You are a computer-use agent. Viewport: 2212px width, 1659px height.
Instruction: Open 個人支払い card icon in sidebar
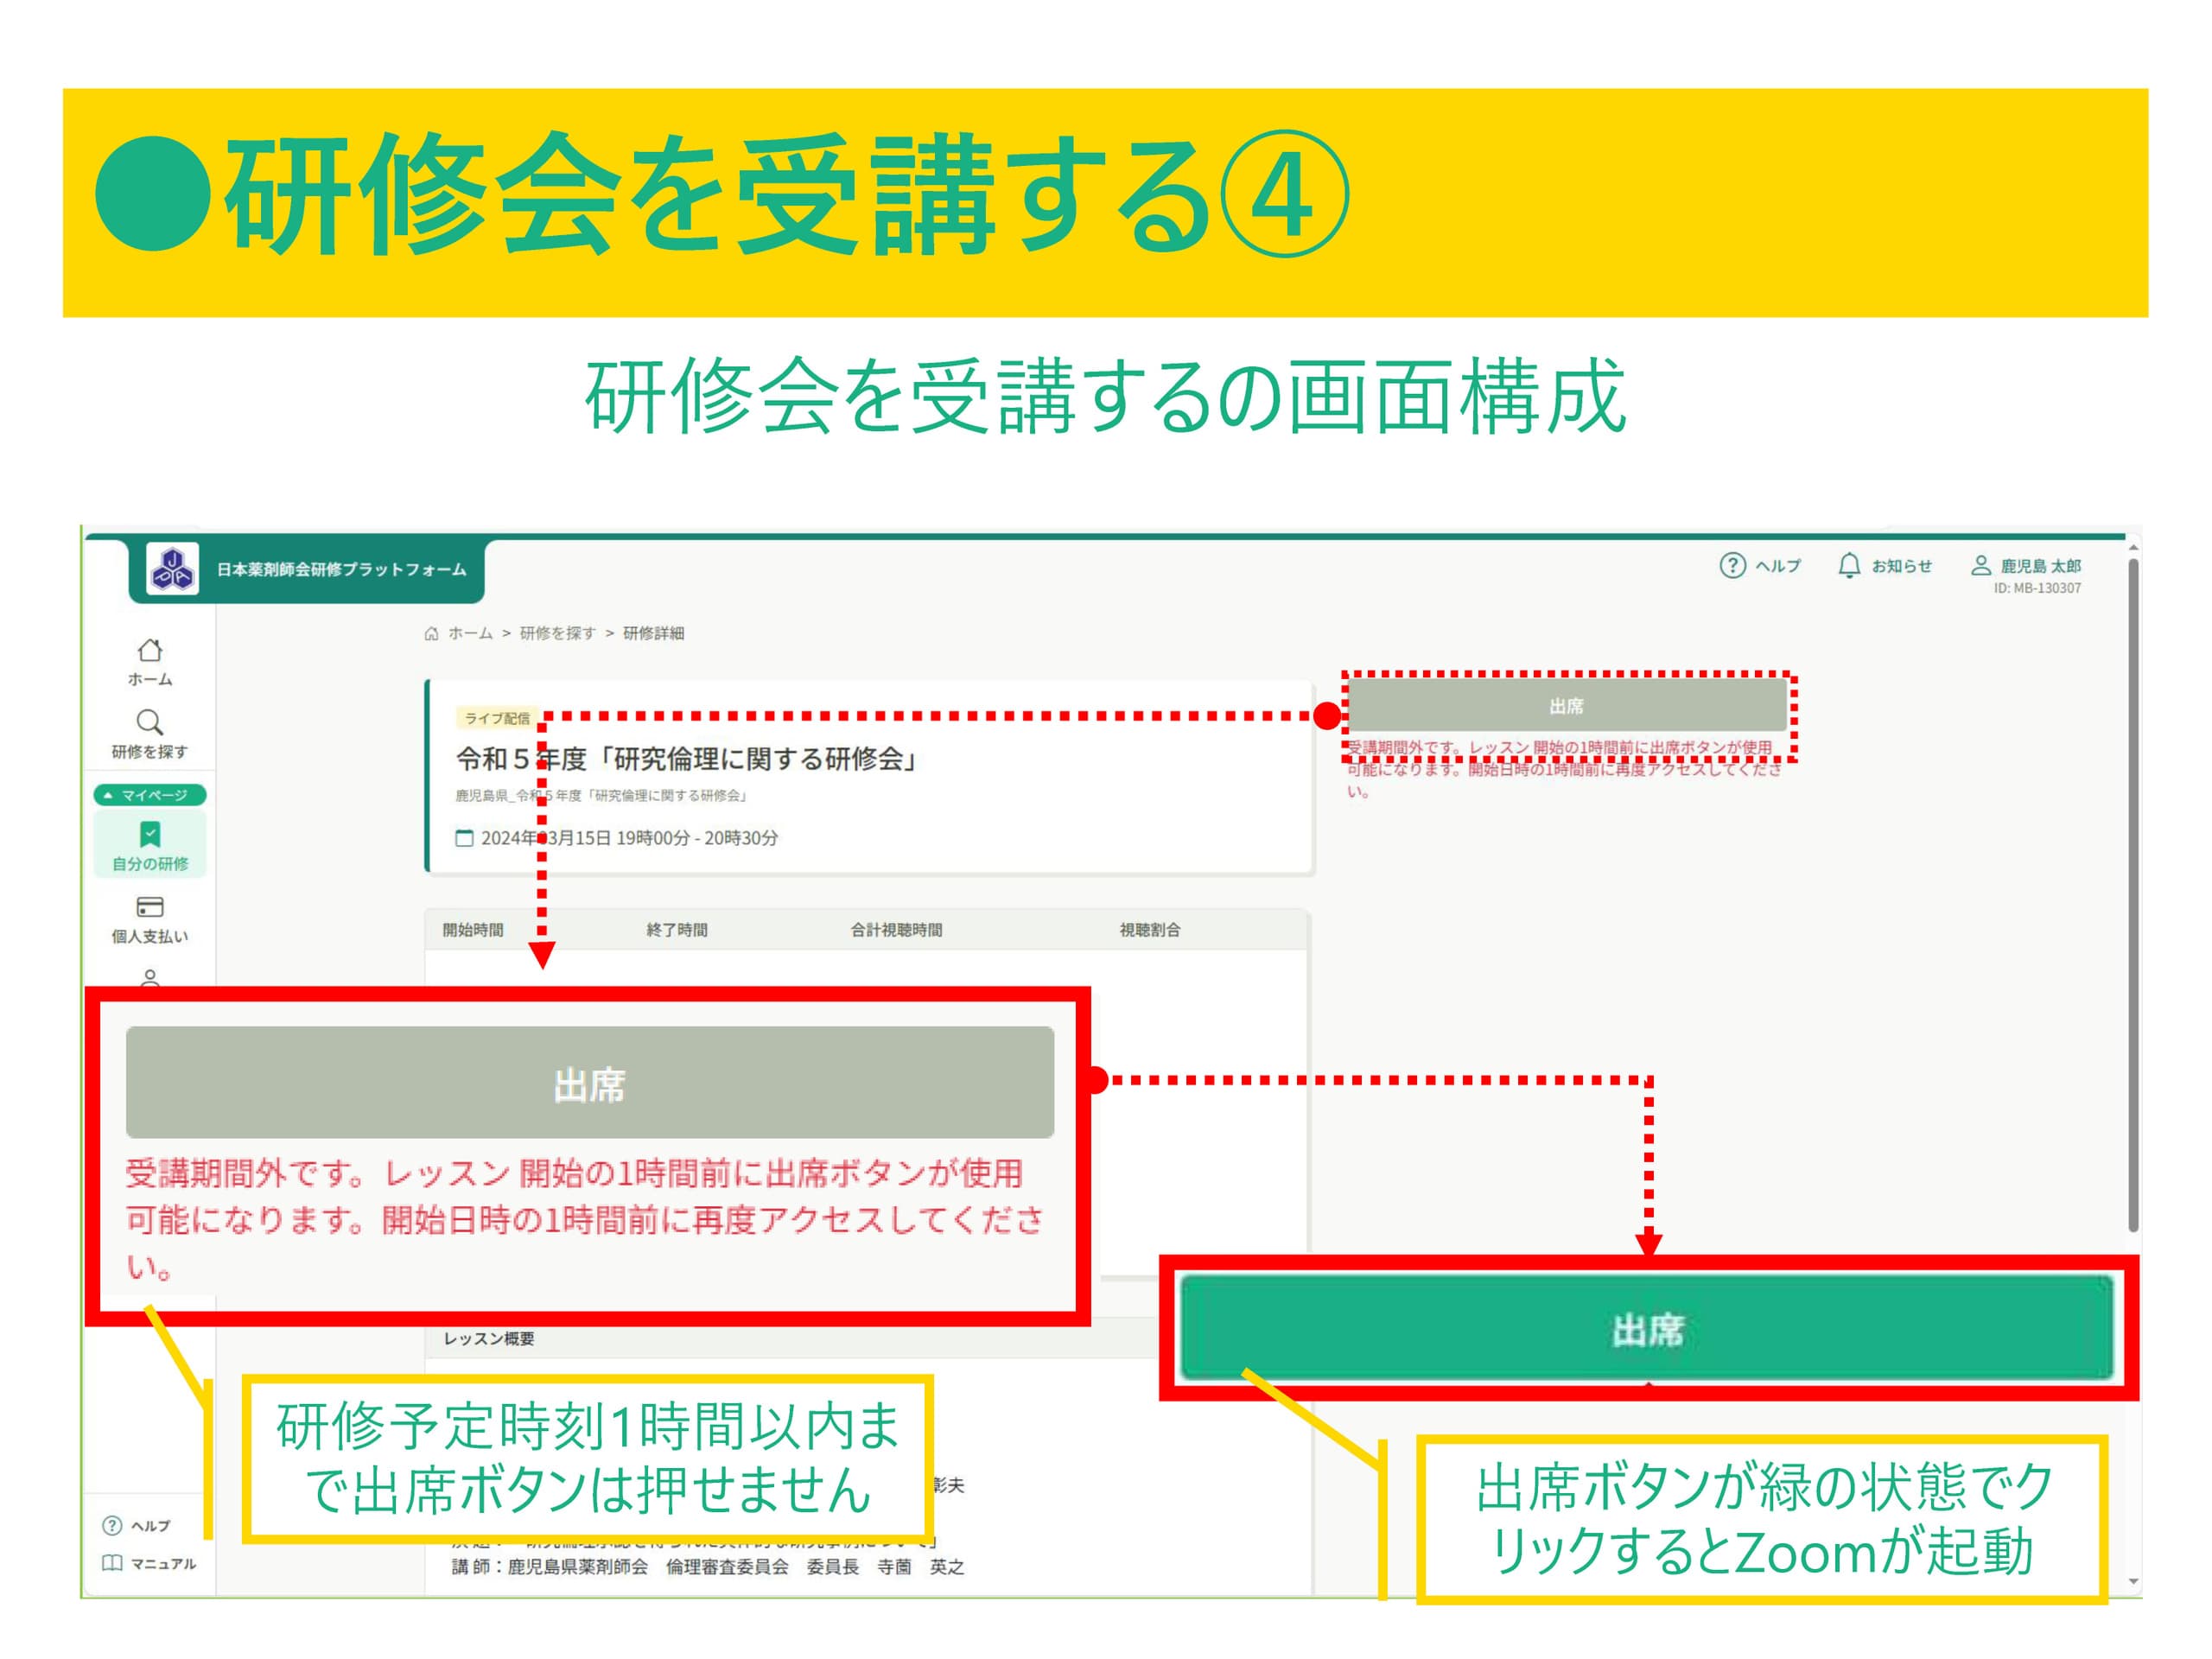[150, 907]
